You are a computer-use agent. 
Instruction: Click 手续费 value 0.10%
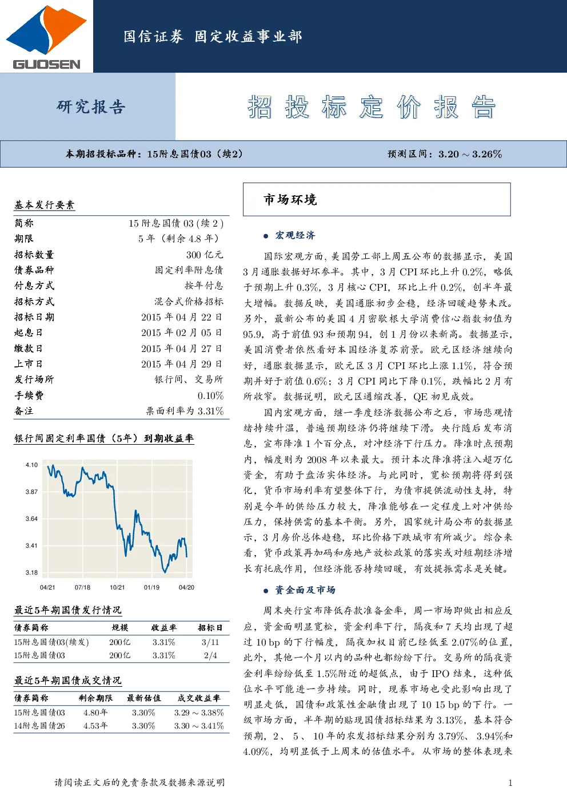(x=211, y=395)
